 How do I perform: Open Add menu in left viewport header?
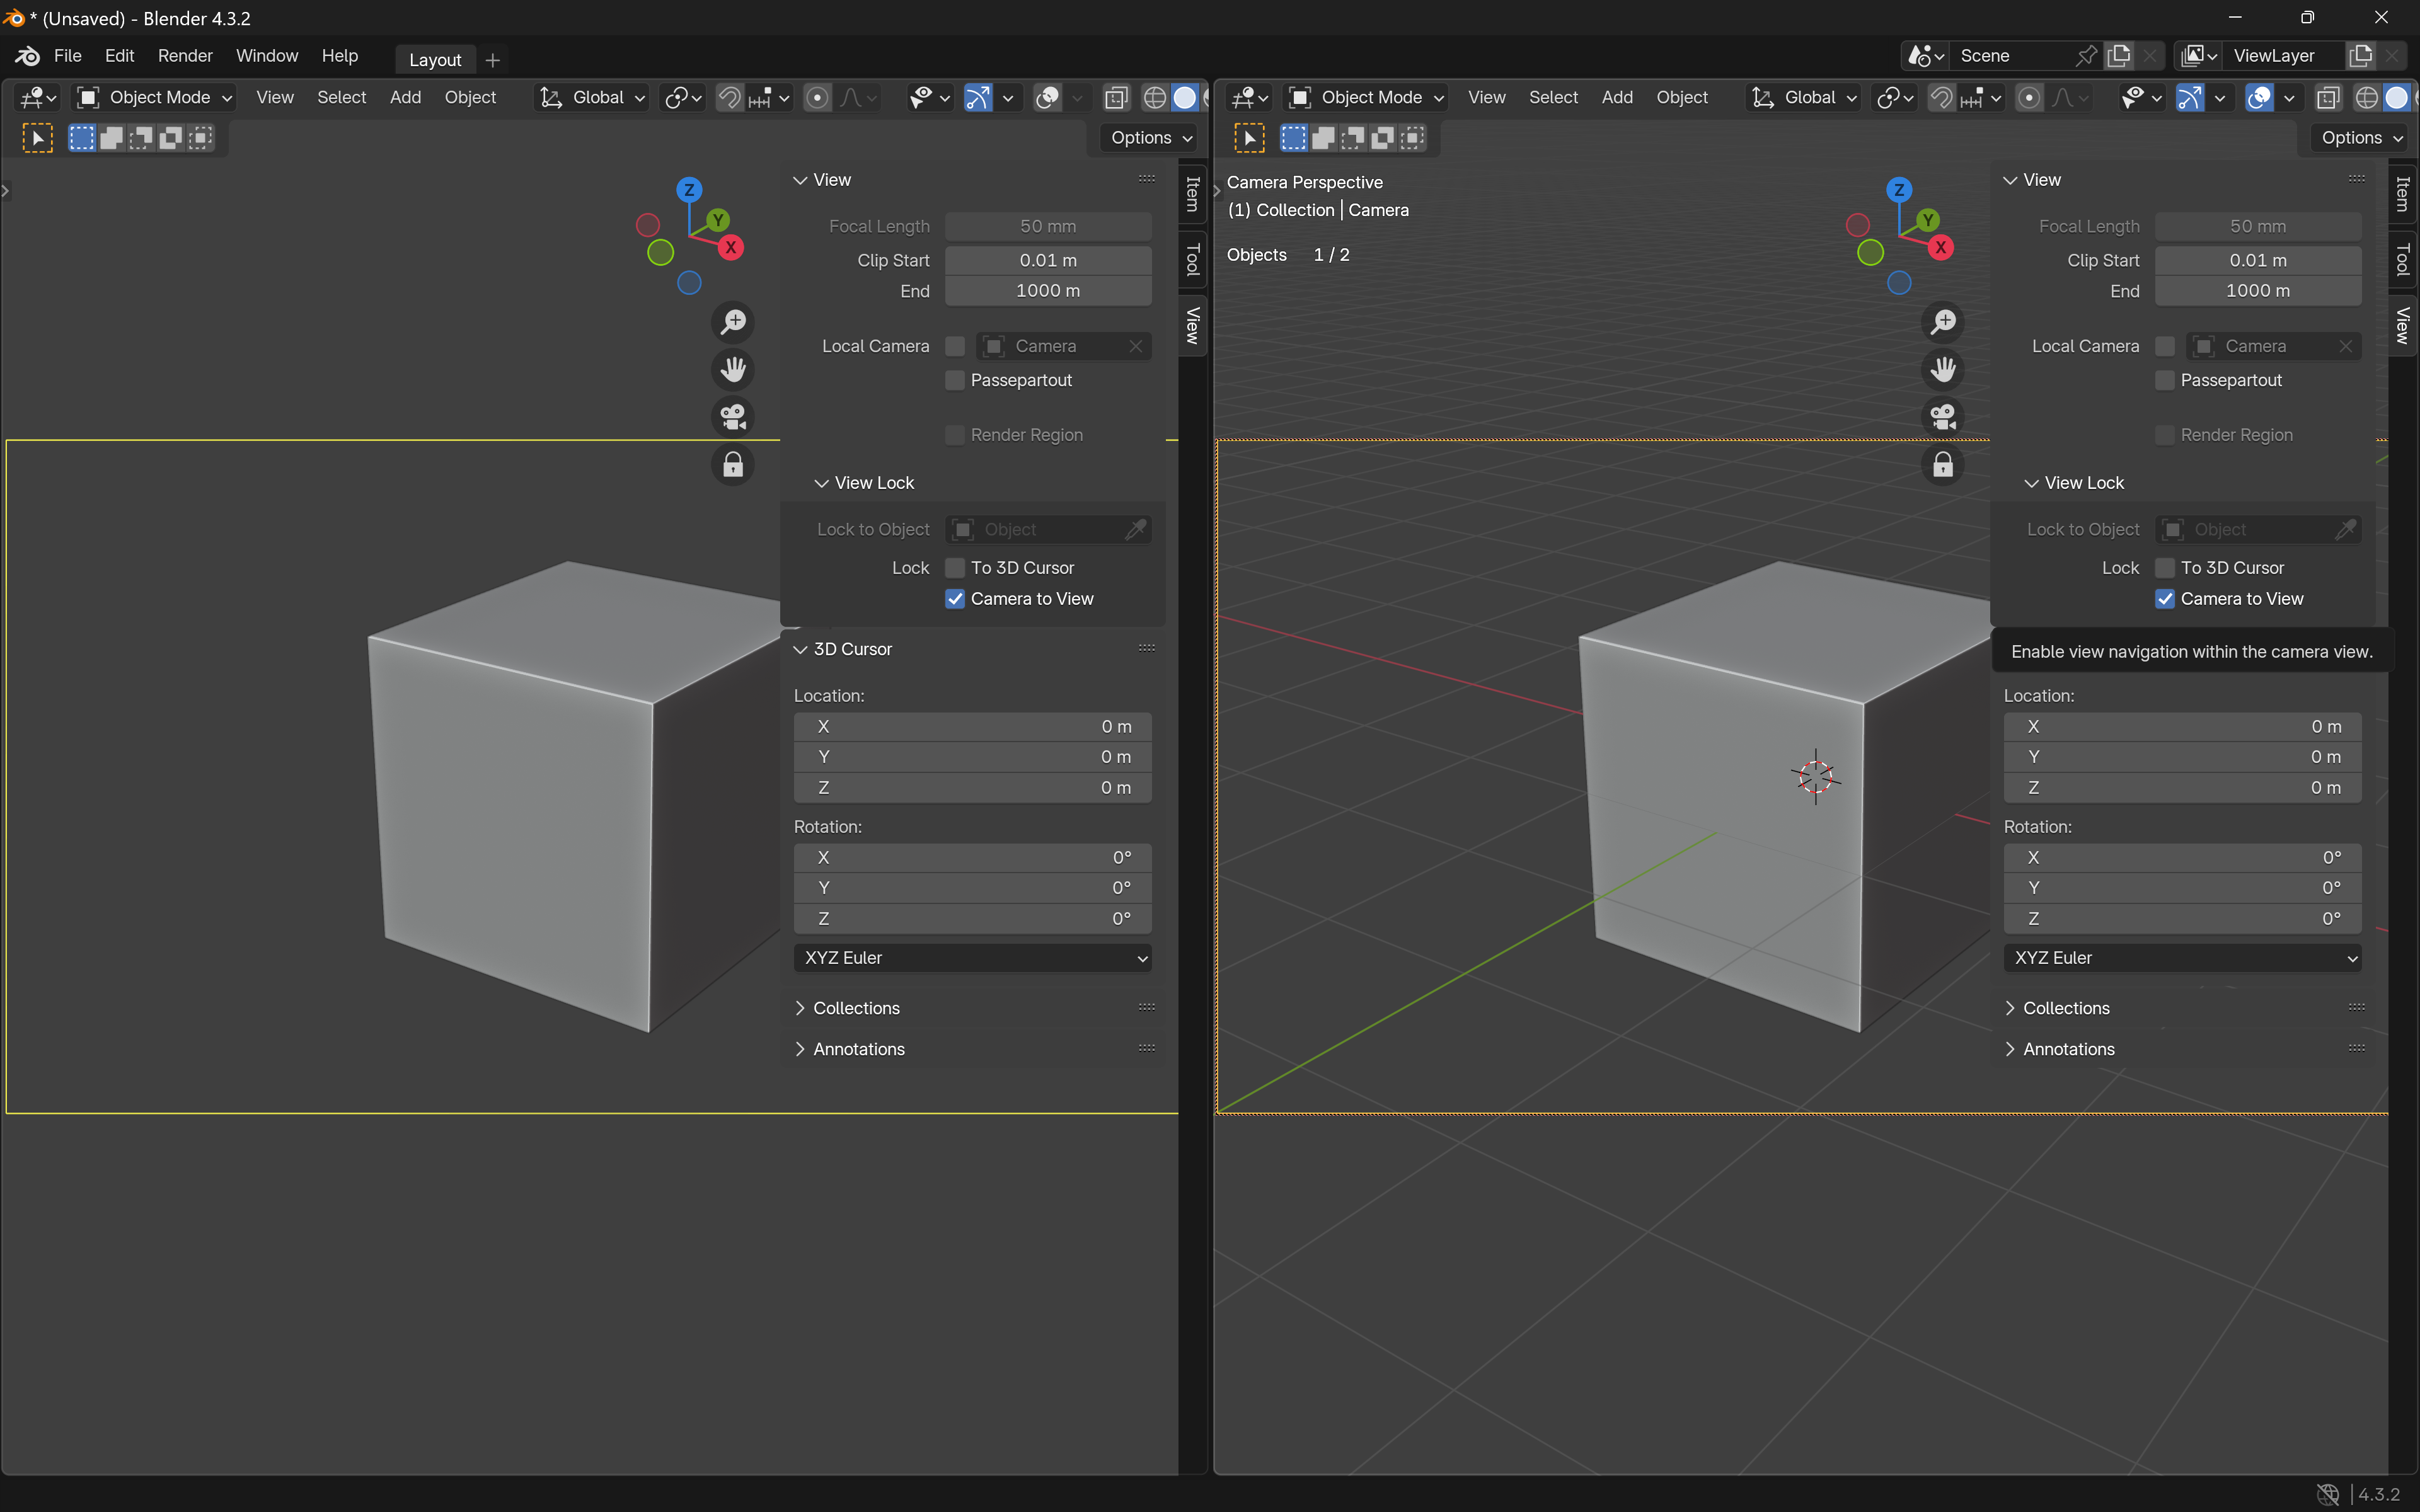(x=405, y=97)
